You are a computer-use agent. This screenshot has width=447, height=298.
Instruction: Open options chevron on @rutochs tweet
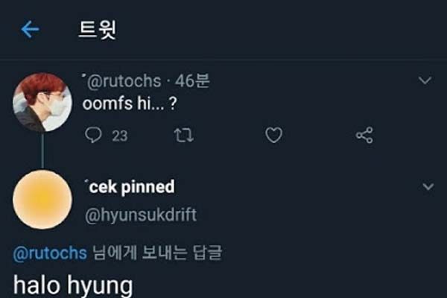click(x=426, y=80)
